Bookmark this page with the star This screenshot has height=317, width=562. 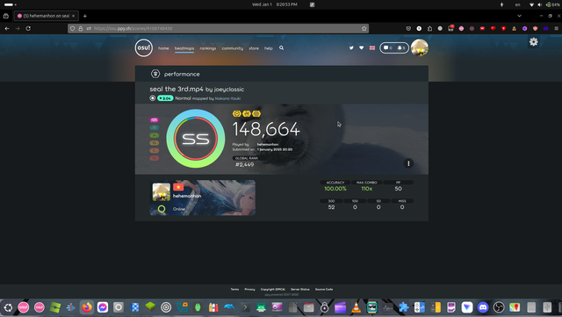tap(364, 28)
